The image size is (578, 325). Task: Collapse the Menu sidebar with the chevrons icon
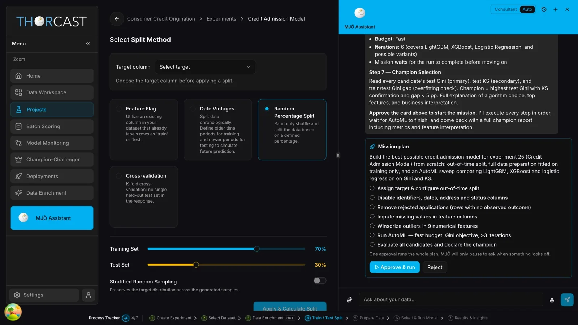88,44
